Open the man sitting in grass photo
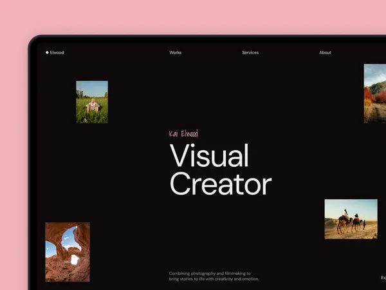Image resolution: width=386 pixels, height=290 pixels. [x=92, y=102]
